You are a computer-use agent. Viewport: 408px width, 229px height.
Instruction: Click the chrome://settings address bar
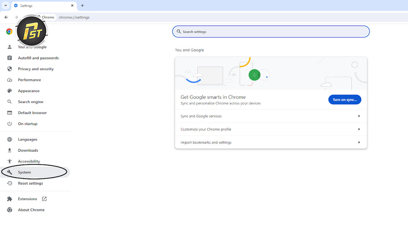point(74,17)
